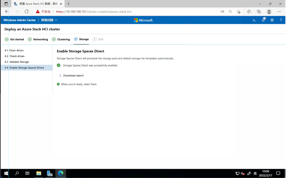This screenshot has width=286, height=178.
Task: Open Server Manager from taskbar
Action: pyautogui.click(x=49, y=173)
